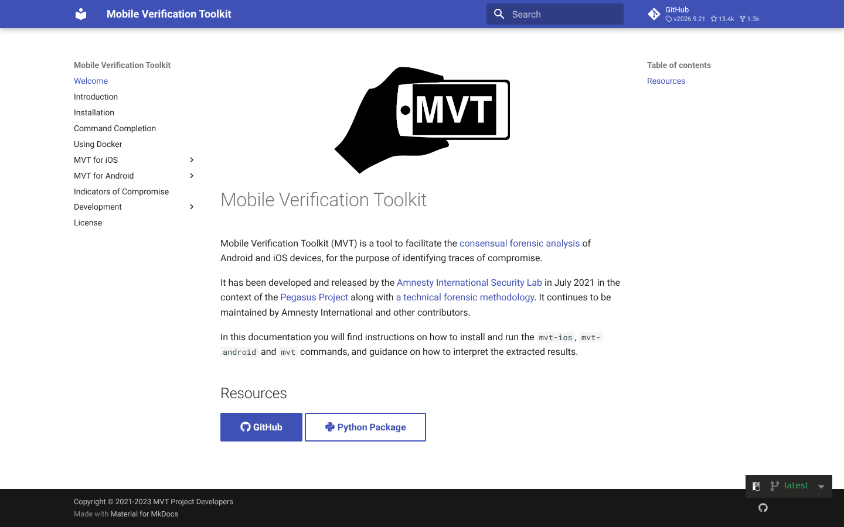Go to the Introduction page

pos(96,97)
